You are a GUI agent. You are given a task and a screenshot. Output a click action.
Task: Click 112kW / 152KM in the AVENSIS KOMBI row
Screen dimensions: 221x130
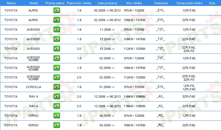(x=135, y=77)
